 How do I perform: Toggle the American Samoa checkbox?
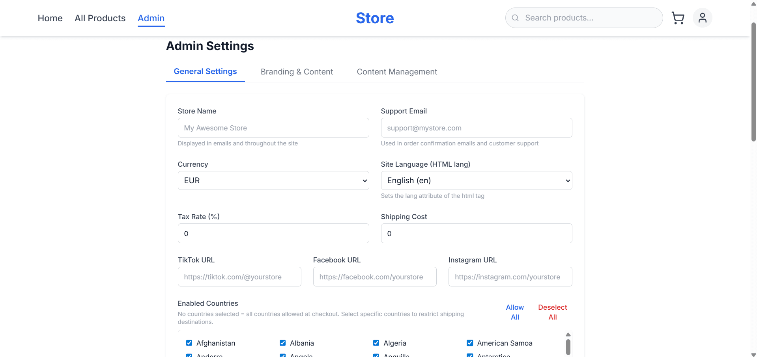470,343
